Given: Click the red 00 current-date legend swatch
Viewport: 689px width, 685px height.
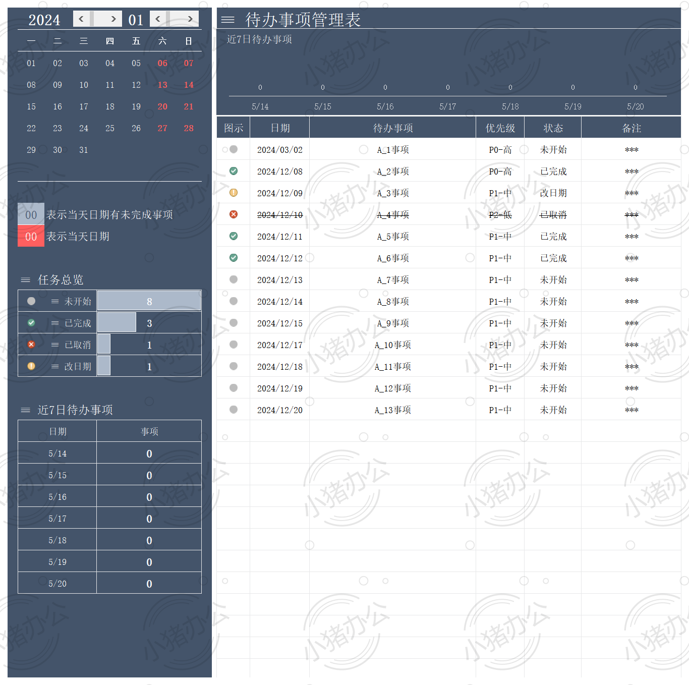Looking at the screenshot, I should click(31, 236).
